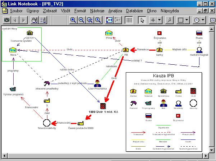Select the IPB bank node

pos(126,50)
